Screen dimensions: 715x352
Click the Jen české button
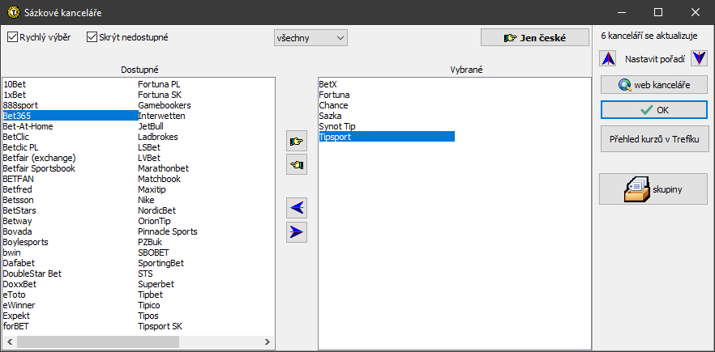point(534,37)
